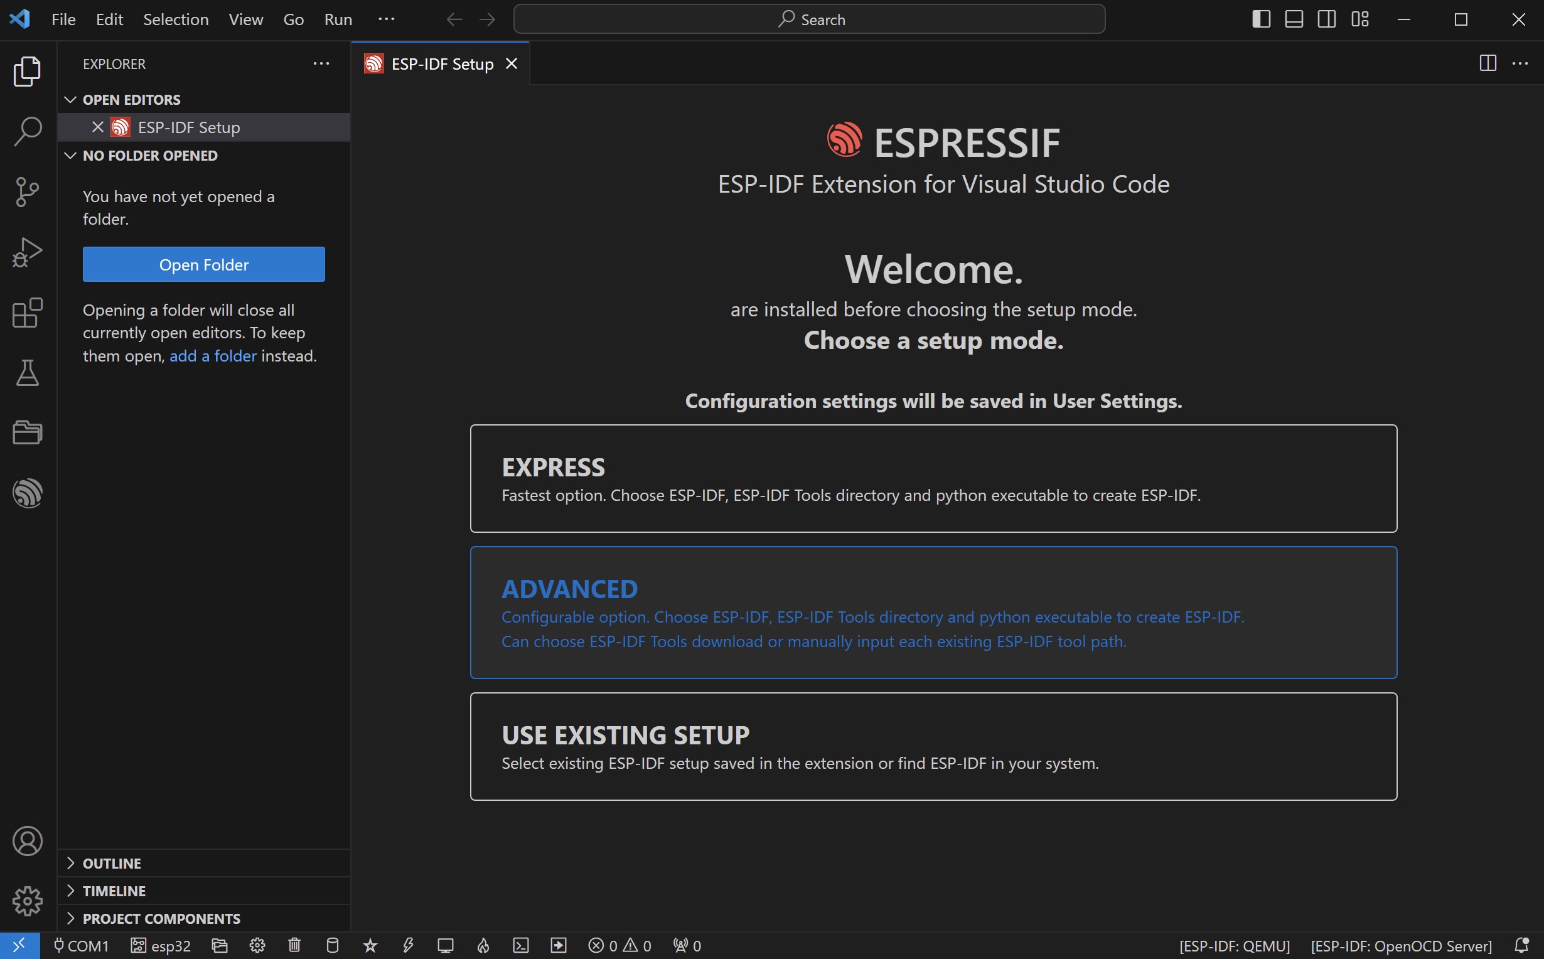Viewport: 1544px width, 959px height.
Task: Close the ESP-IDF Setup tab
Action: click(x=512, y=63)
